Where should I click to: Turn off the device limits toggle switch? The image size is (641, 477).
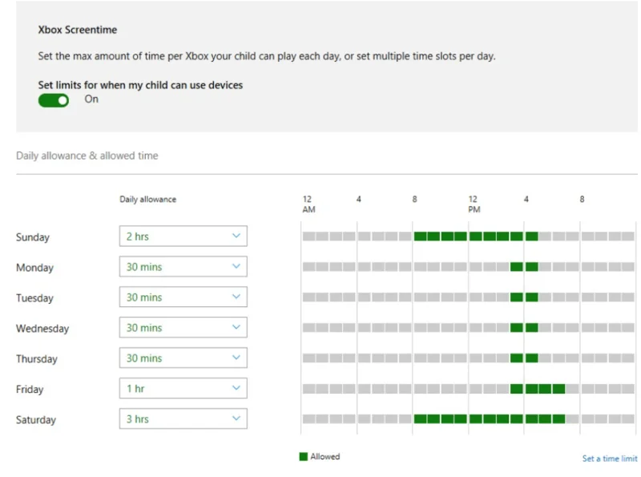tap(54, 99)
